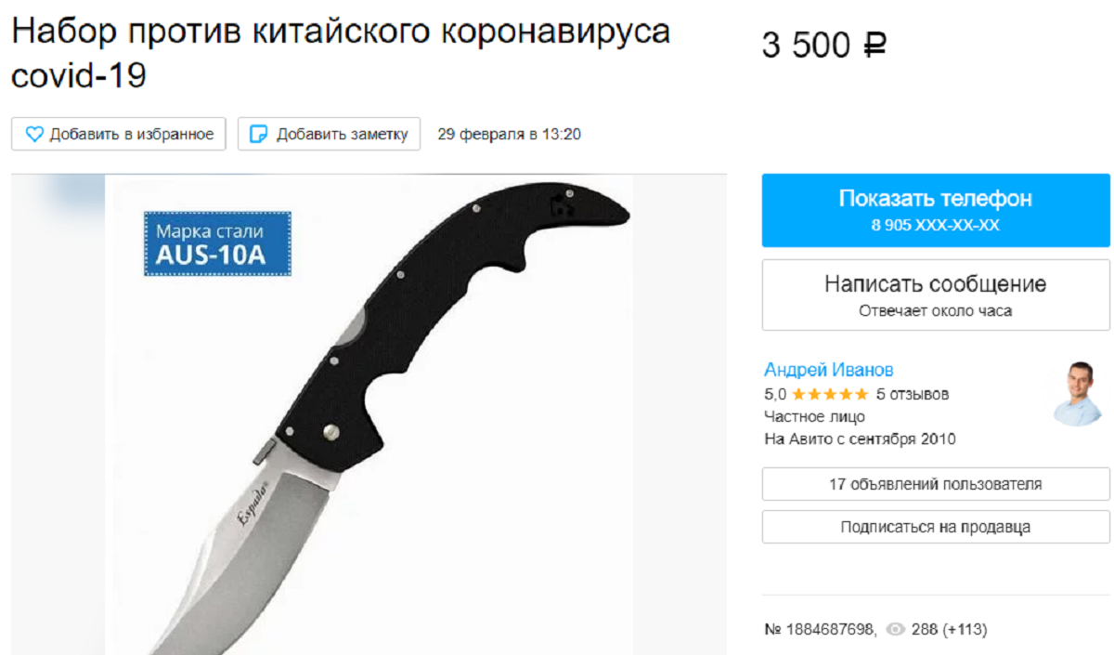Click the heart icon for favorites
The height and width of the screenshot is (655, 1114).
(34, 134)
